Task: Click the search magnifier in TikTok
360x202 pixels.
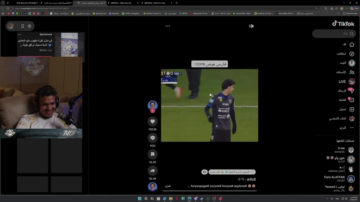Action: [x=352, y=34]
